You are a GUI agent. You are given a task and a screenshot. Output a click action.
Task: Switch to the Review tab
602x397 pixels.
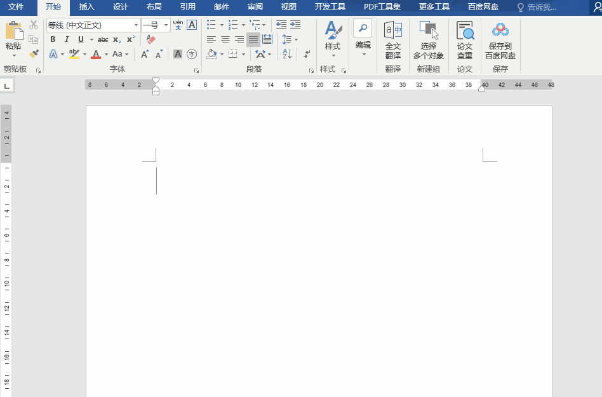click(255, 7)
